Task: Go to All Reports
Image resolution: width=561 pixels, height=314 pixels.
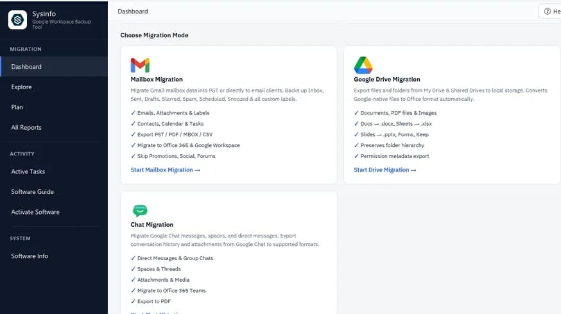Action: click(x=54, y=127)
